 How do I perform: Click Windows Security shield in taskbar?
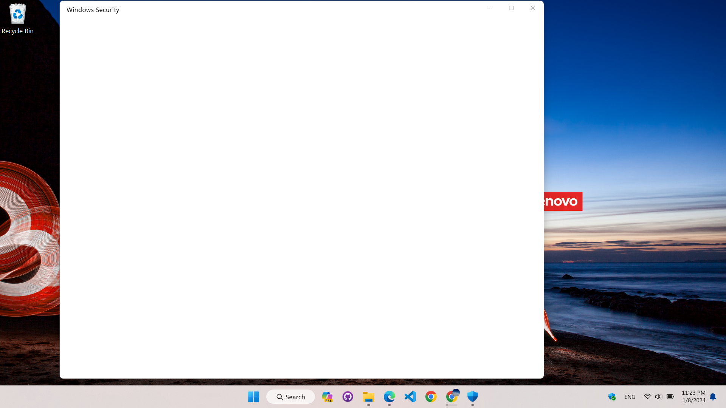click(473, 397)
